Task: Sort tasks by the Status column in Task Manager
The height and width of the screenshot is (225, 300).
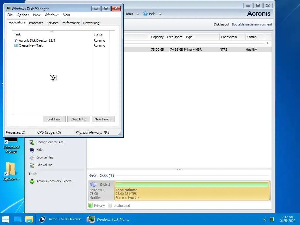Action: [x=101, y=34]
